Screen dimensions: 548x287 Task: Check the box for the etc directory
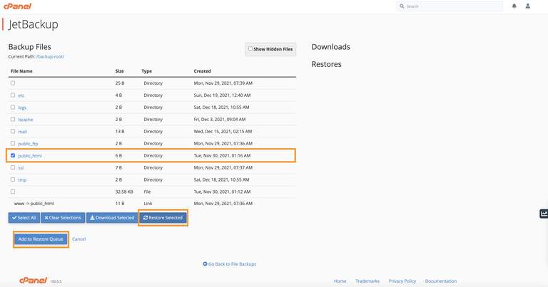pos(13,95)
